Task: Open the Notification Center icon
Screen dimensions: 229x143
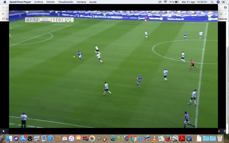Action: coord(223,2)
